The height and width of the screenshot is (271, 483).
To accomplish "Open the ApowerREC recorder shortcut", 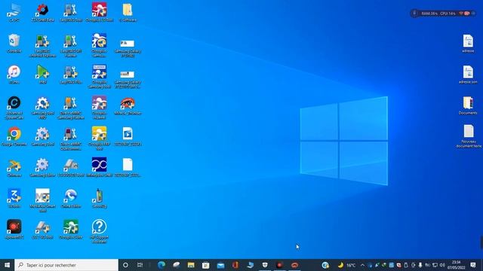I will coord(14,230).
